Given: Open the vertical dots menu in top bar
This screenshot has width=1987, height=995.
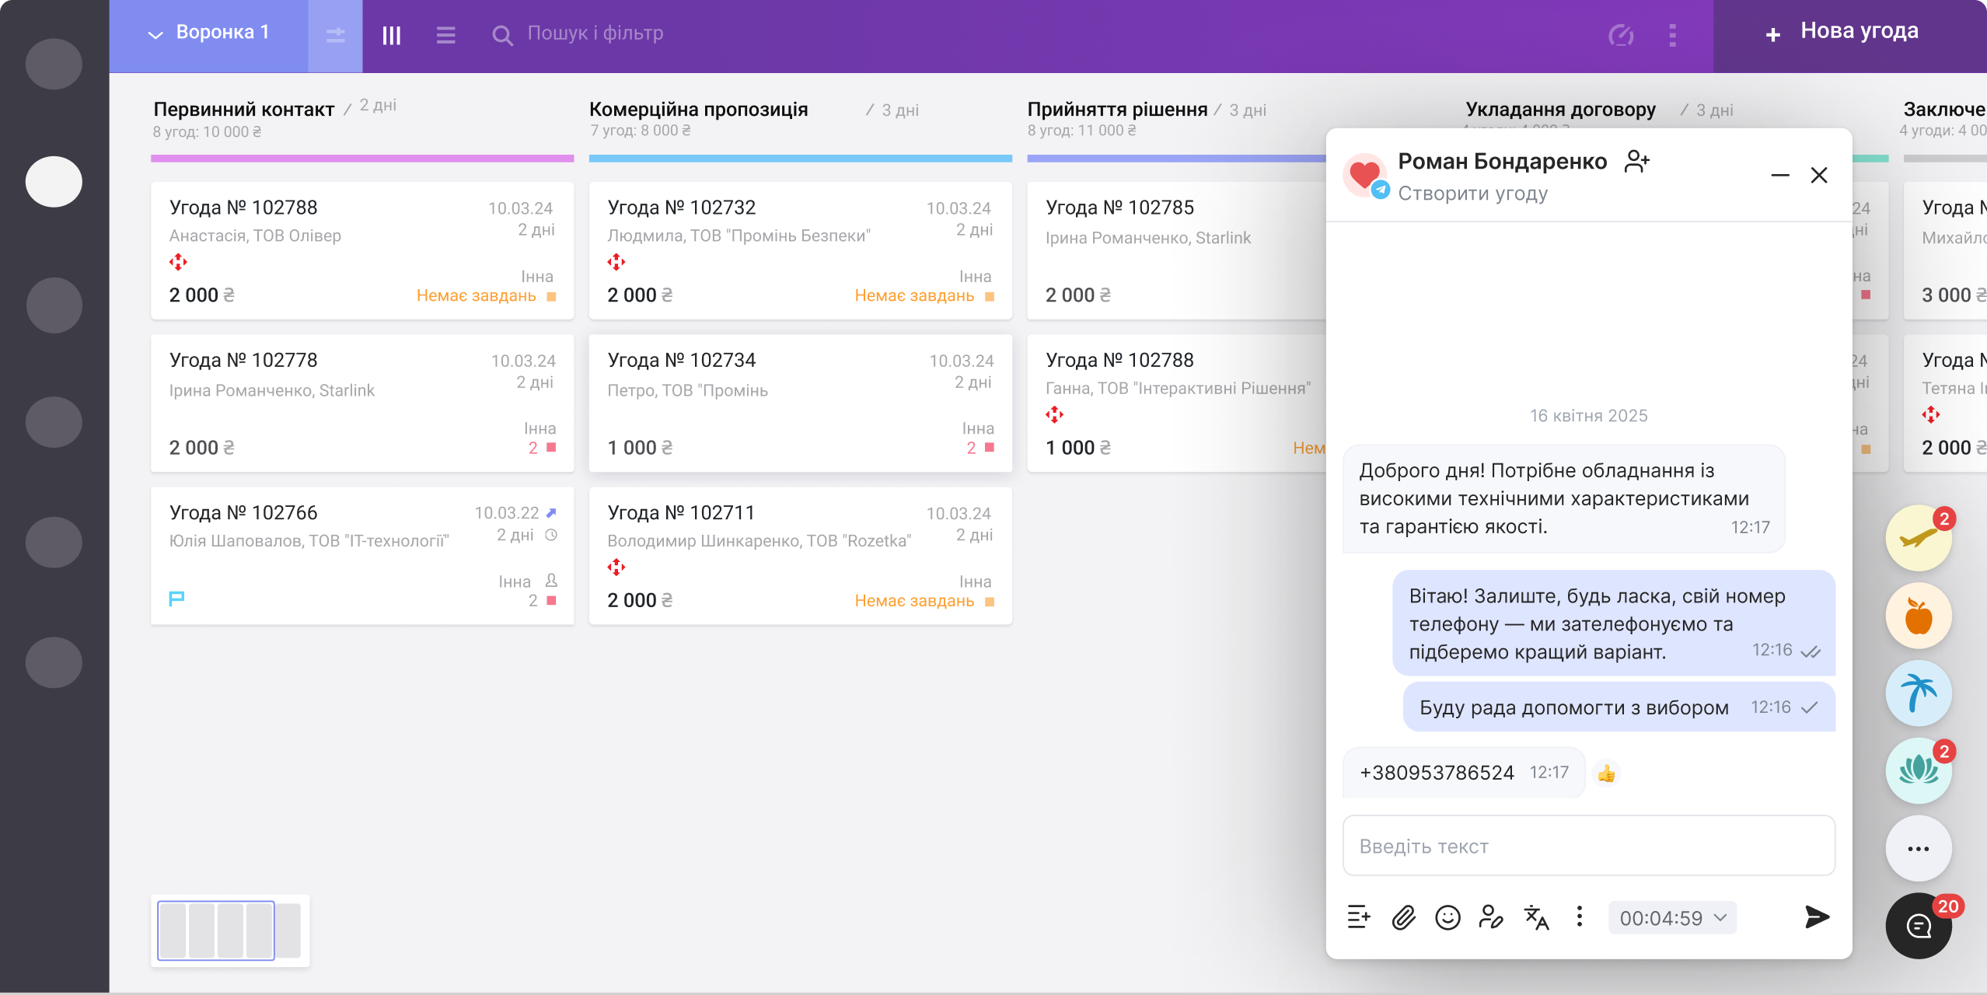Looking at the screenshot, I should tap(1672, 35).
